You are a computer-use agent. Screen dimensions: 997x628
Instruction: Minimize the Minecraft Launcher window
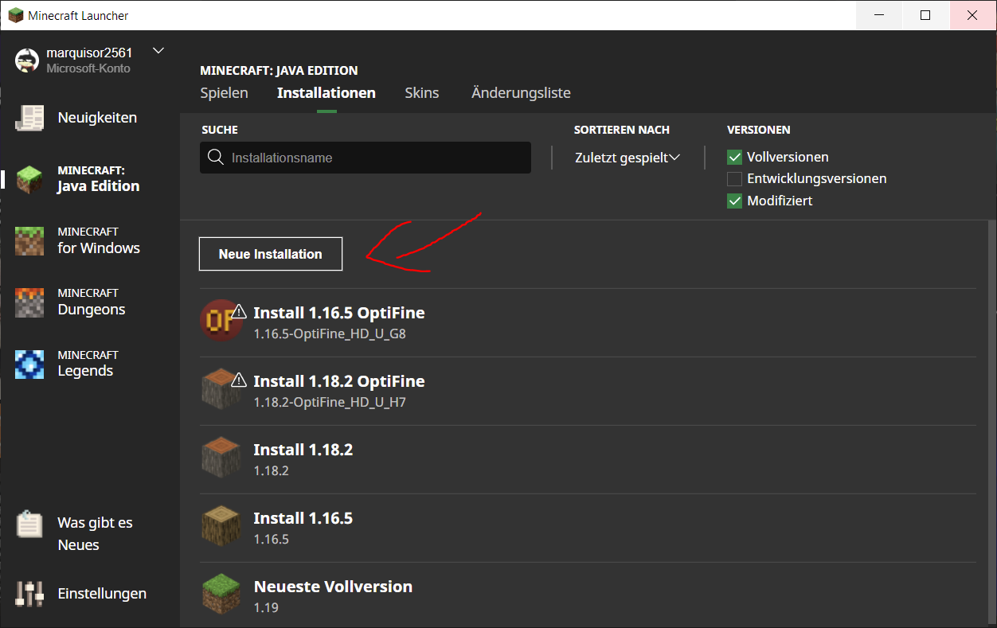pyautogui.click(x=880, y=15)
